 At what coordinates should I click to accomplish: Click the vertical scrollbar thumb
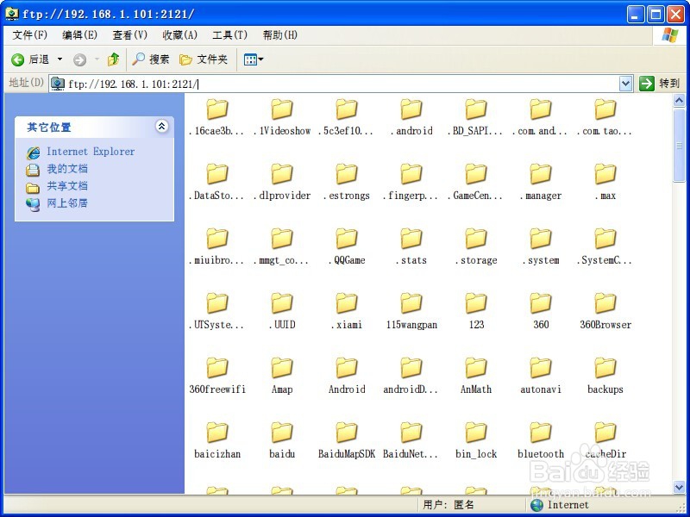point(679,145)
